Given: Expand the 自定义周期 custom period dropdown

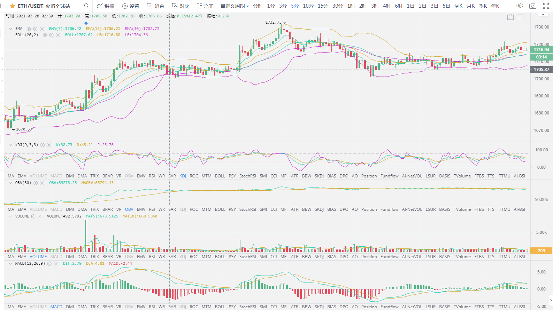Looking at the screenshot, I should pos(235,6).
